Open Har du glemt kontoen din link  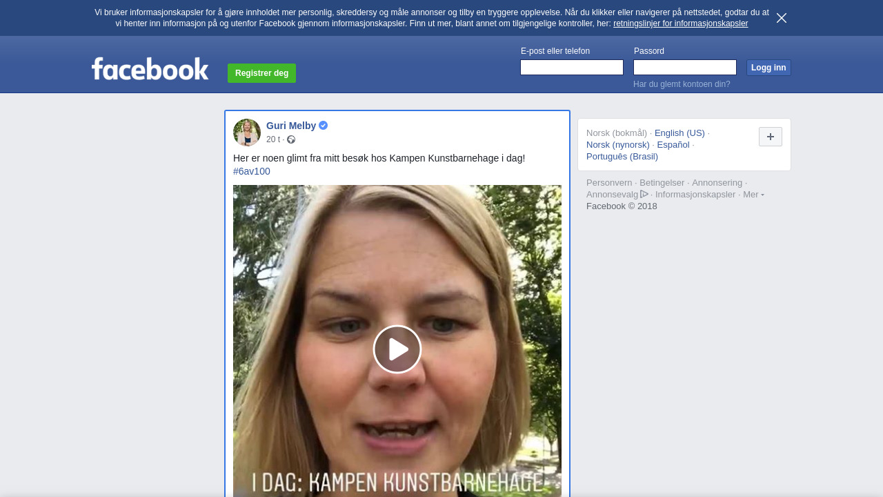(682, 84)
